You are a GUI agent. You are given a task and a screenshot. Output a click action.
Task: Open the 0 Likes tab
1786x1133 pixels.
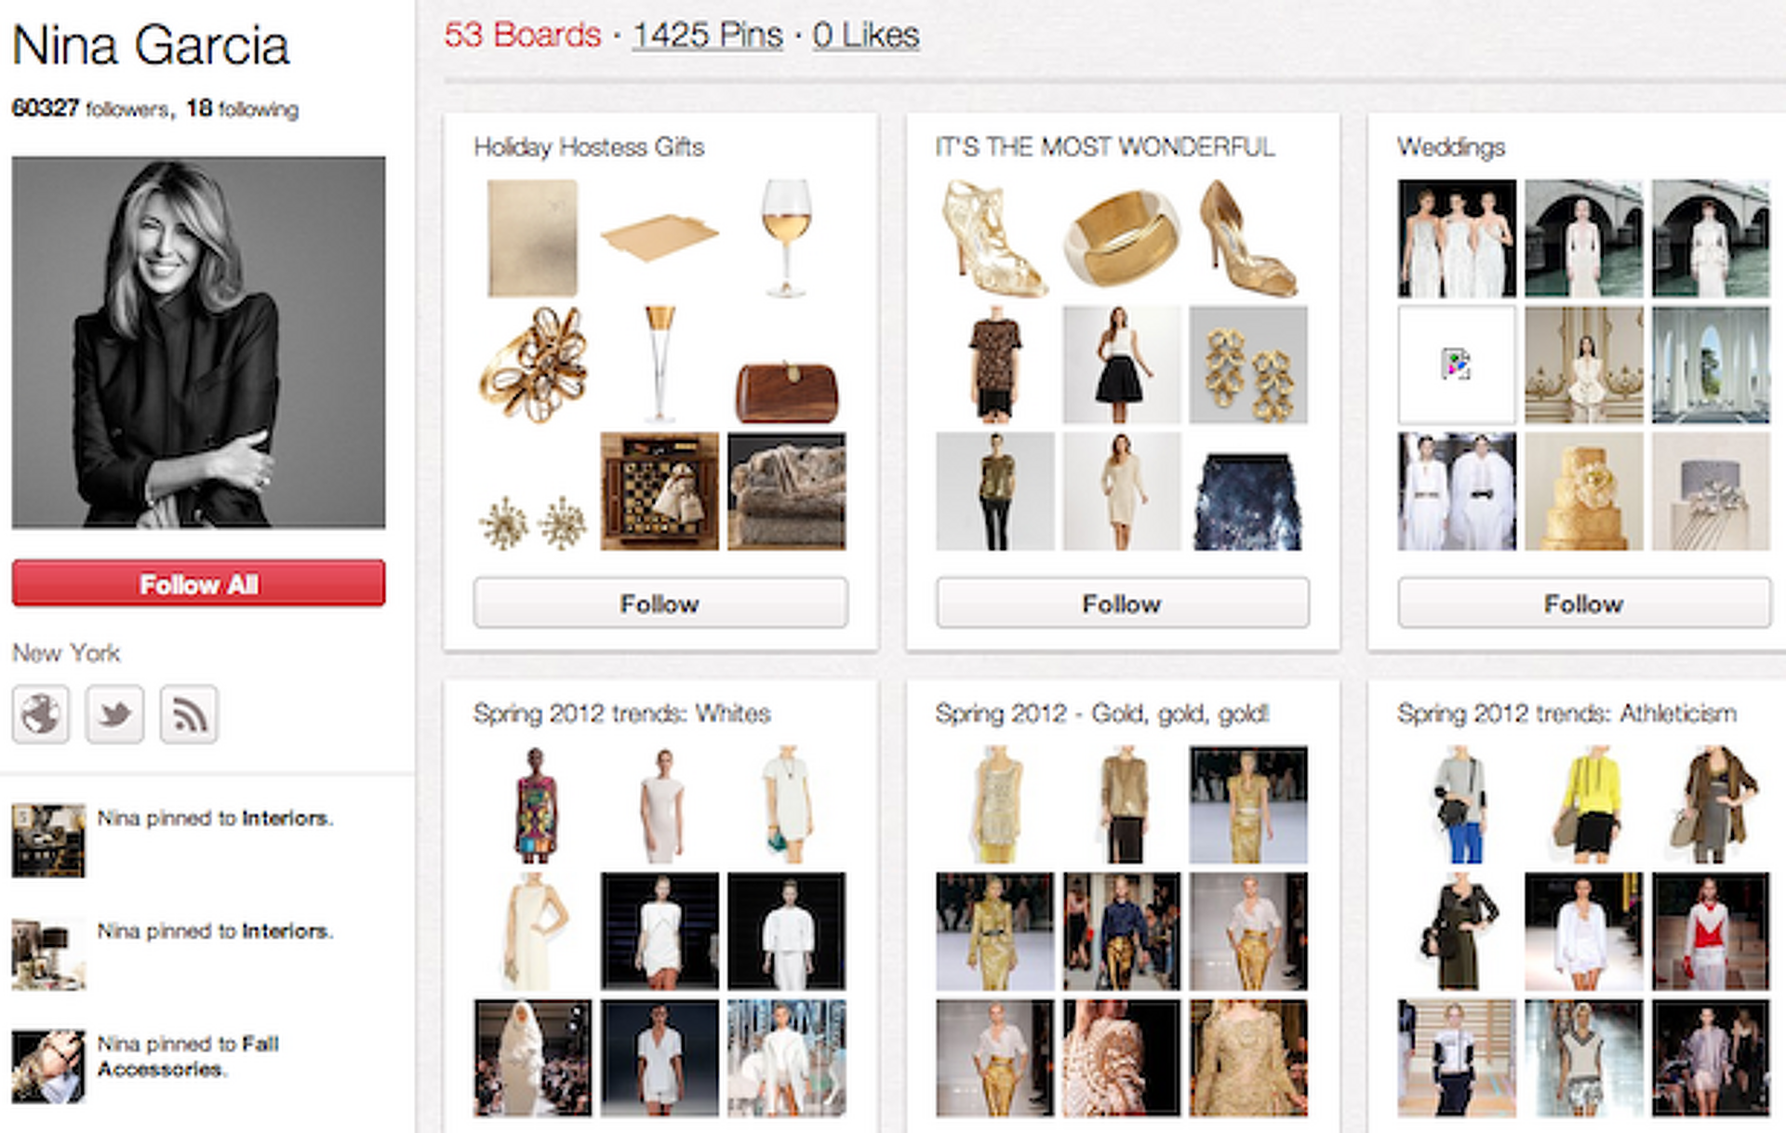[866, 35]
